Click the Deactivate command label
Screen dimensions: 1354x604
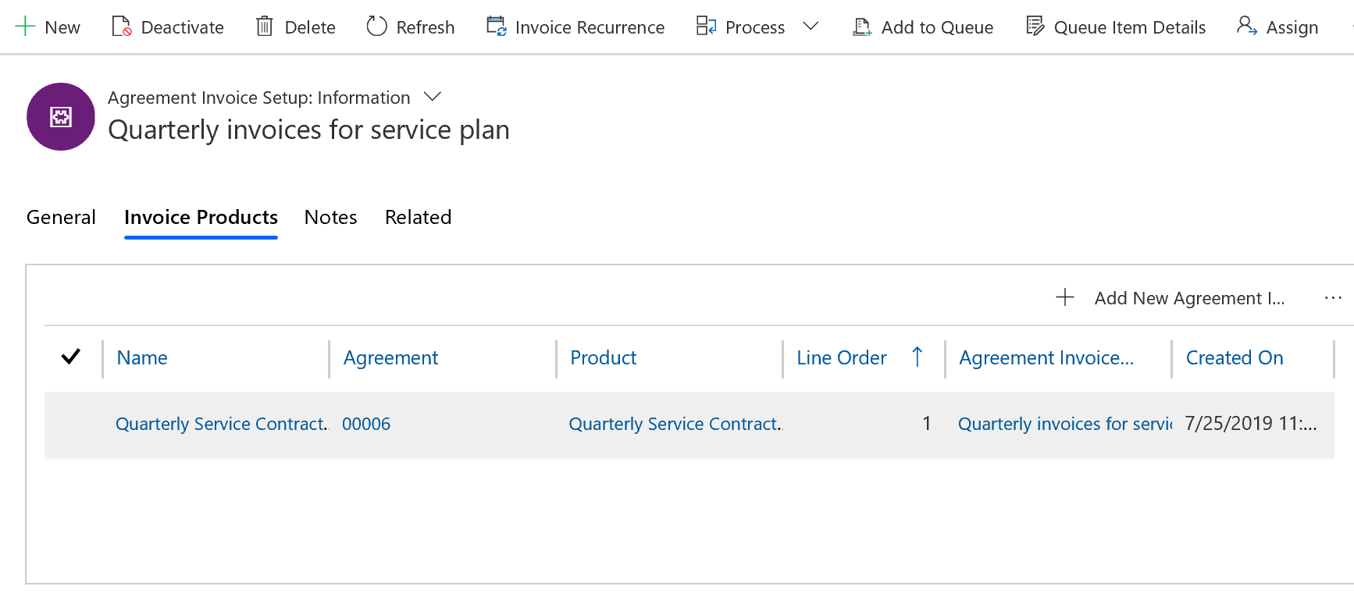pyautogui.click(x=182, y=27)
